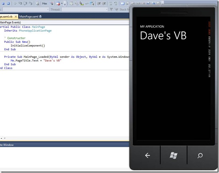Click the 'Public Sub New()' line
Viewport: 219px width, 173px height.
(x=17, y=42)
